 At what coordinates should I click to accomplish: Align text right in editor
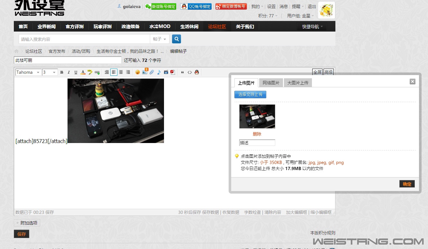click(x=128, y=72)
